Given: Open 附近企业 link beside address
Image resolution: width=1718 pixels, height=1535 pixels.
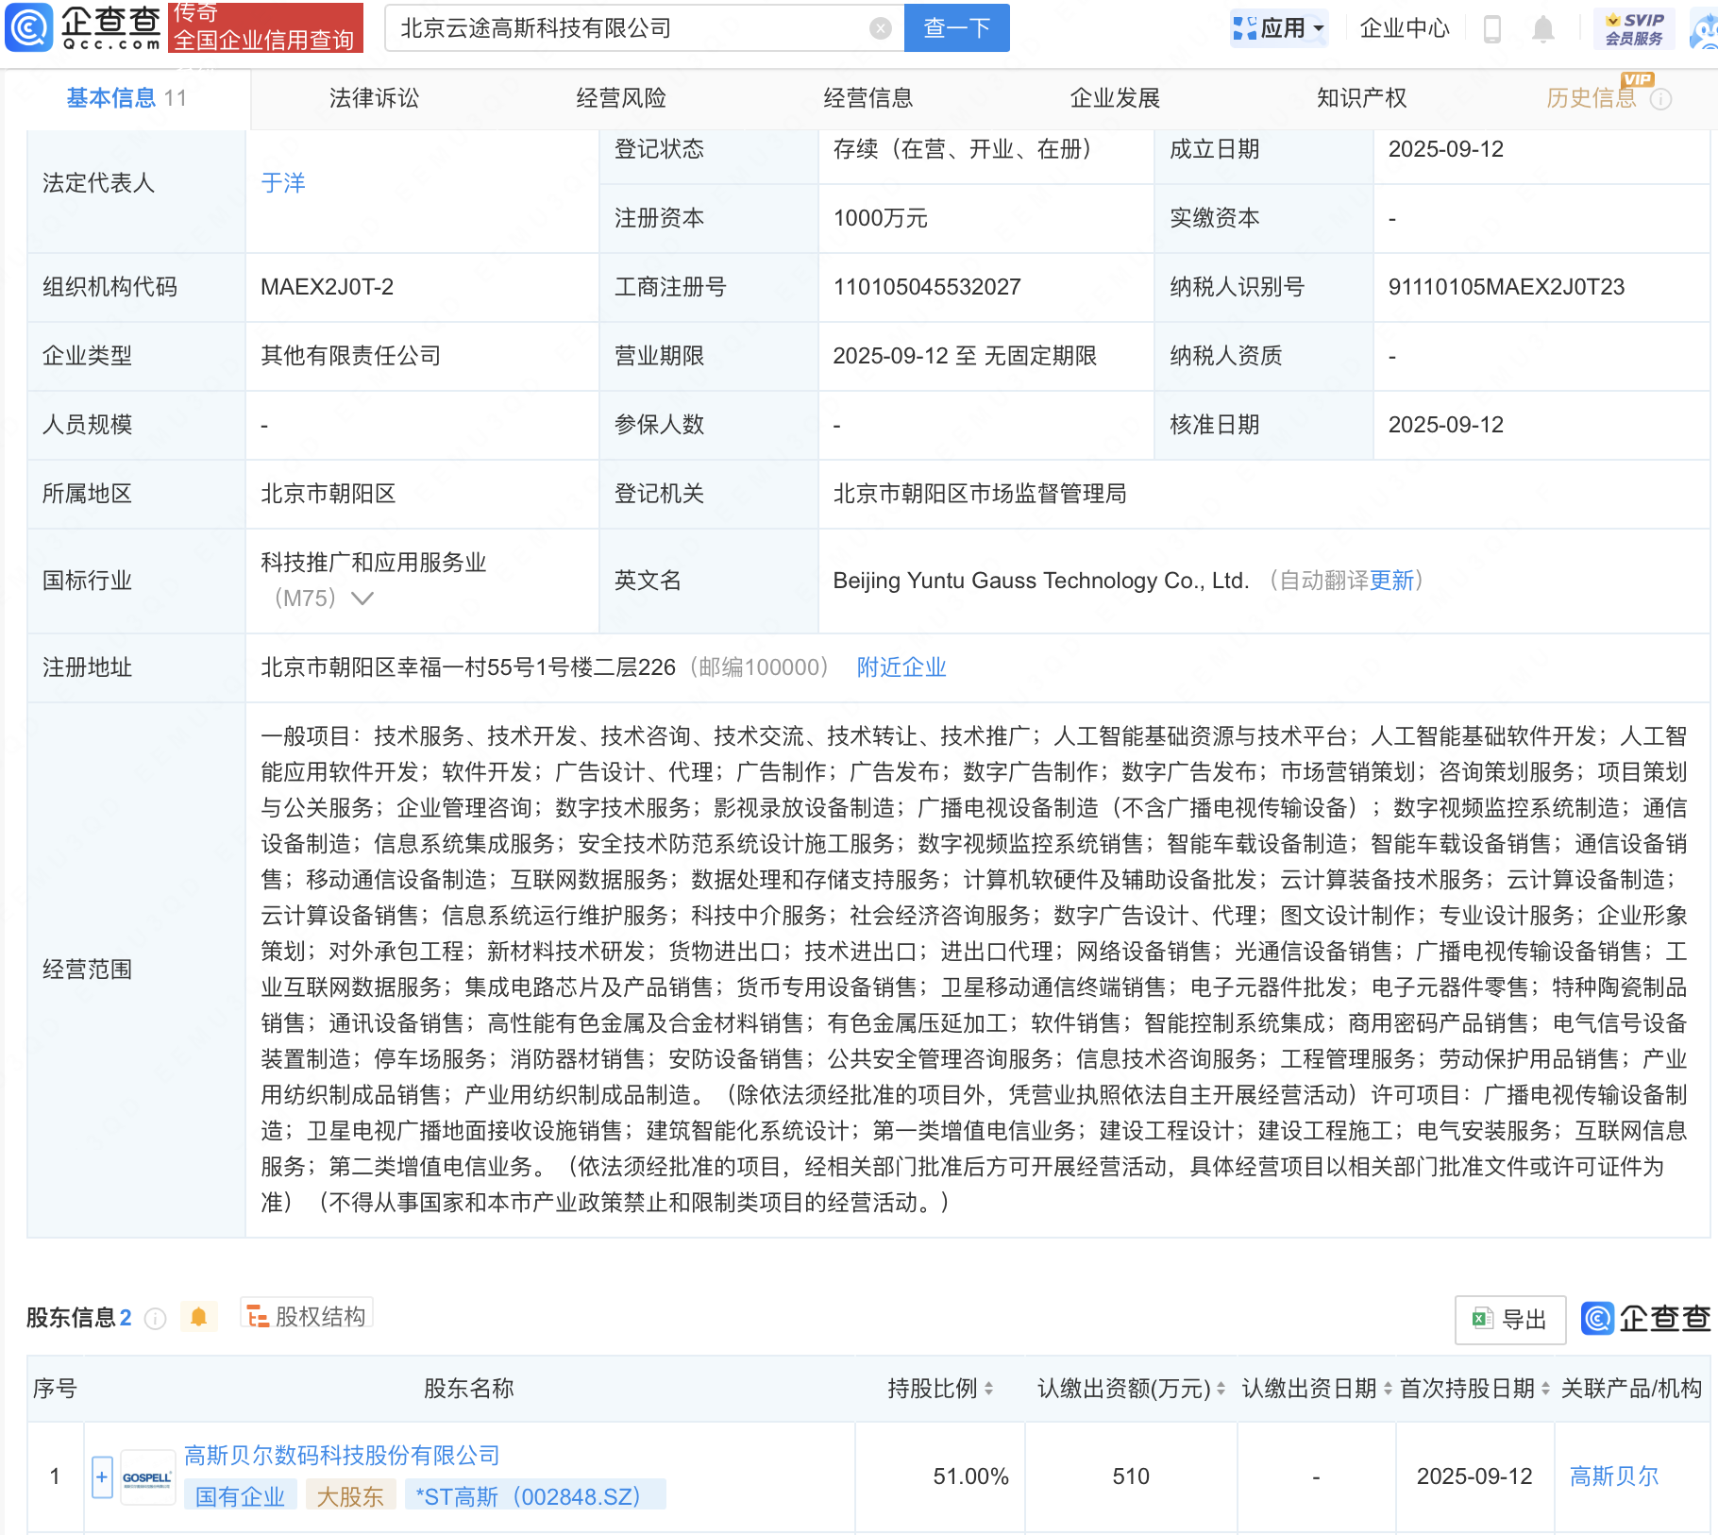Looking at the screenshot, I should tap(901, 667).
